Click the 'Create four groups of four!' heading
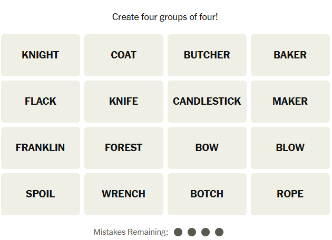Image resolution: width=332 pixels, height=240 pixels. coord(165,17)
